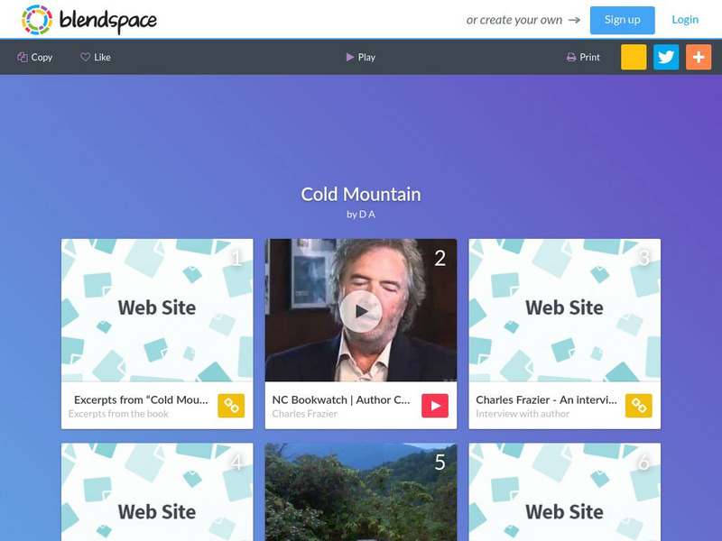The height and width of the screenshot is (541, 722).
Task: Copy this lesson with Copy icon
Action: (35, 57)
